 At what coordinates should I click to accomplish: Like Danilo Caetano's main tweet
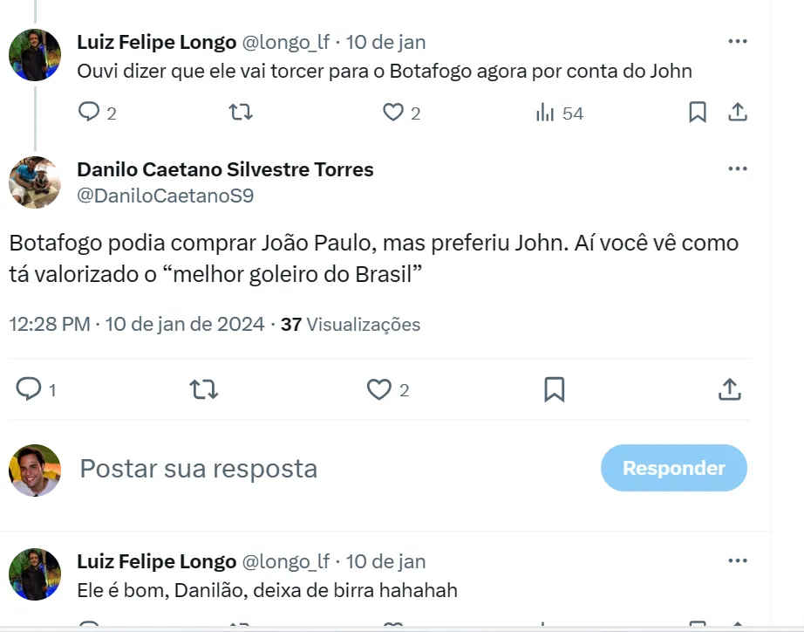(x=378, y=389)
